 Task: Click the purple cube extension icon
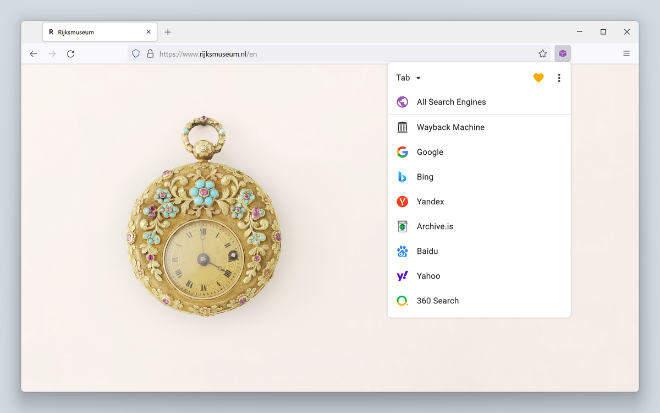tap(563, 53)
